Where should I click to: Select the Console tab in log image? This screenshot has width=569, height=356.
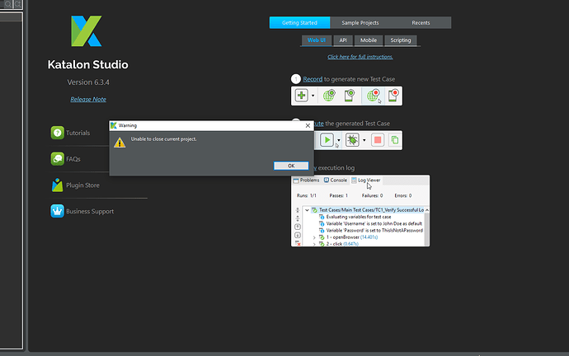336,180
